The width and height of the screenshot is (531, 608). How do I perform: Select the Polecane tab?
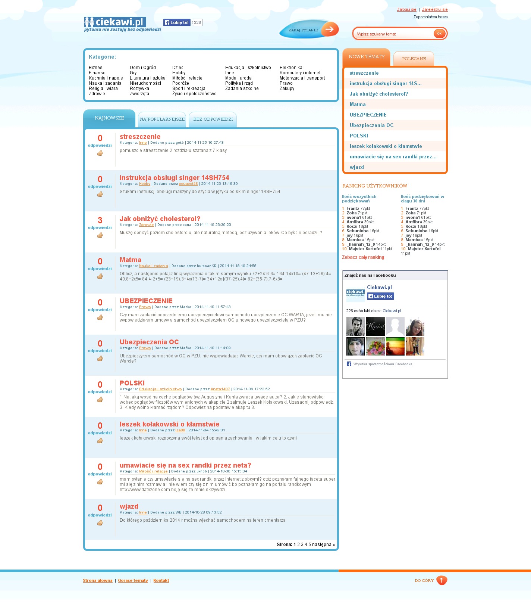point(414,59)
